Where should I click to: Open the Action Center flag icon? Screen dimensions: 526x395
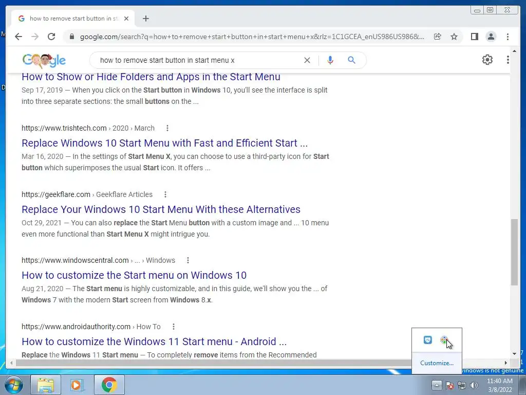[449, 385]
